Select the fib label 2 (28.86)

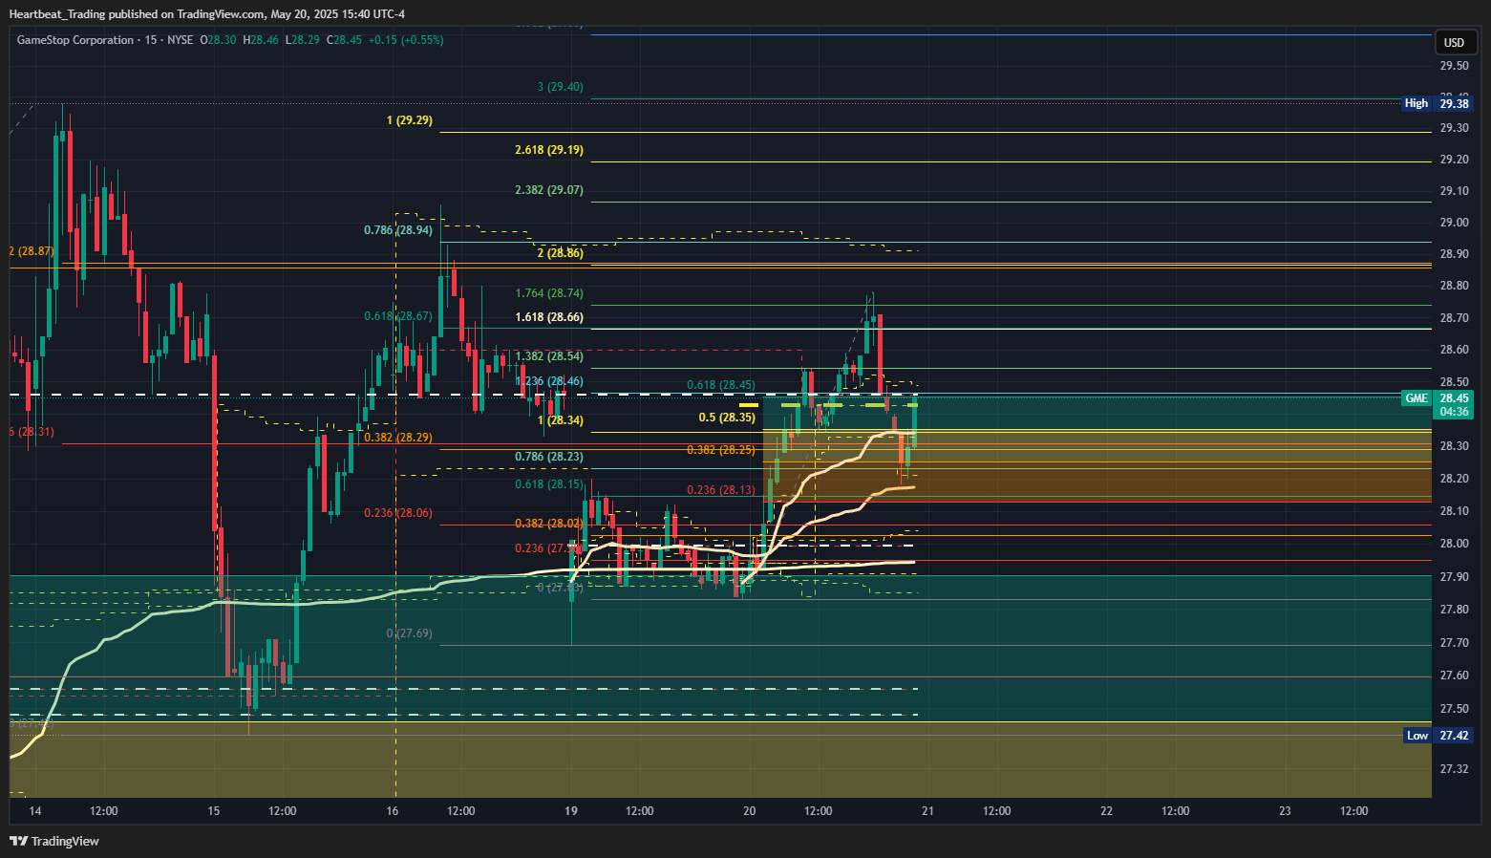coord(561,253)
